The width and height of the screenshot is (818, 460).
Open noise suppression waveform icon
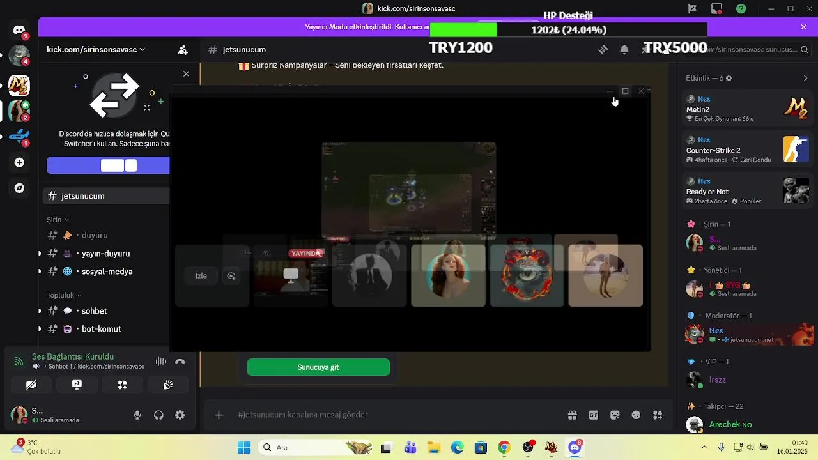(x=160, y=362)
